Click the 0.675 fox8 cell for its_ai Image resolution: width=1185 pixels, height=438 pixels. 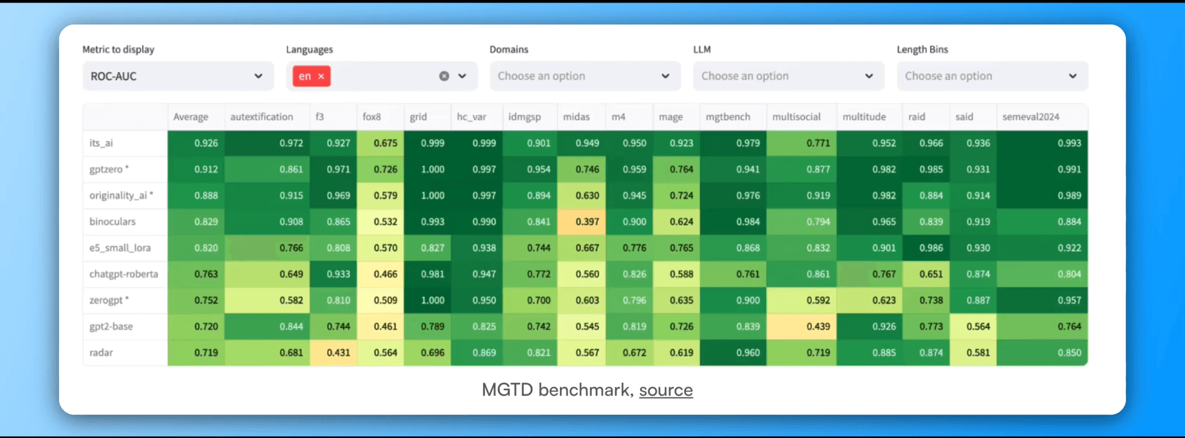(380, 143)
